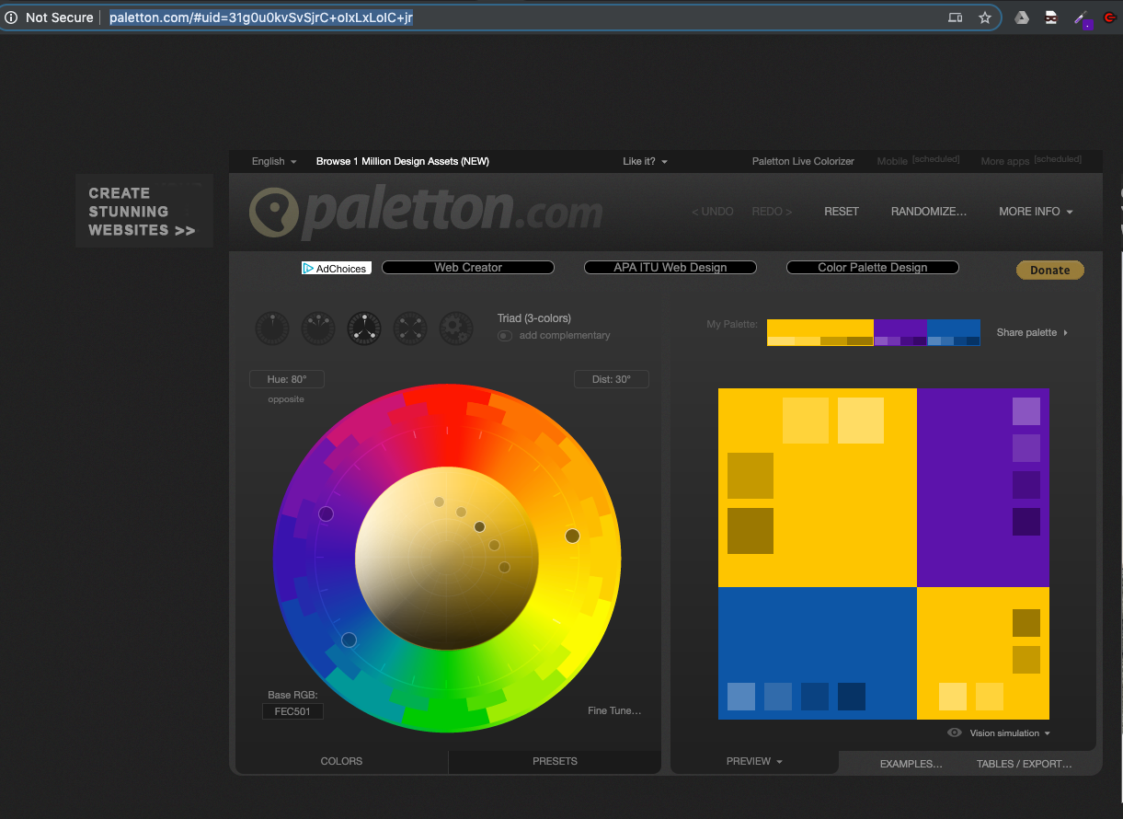The width and height of the screenshot is (1123, 819).
Task: Click the Web Creator ad link
Action: click(x=468, y=268)
